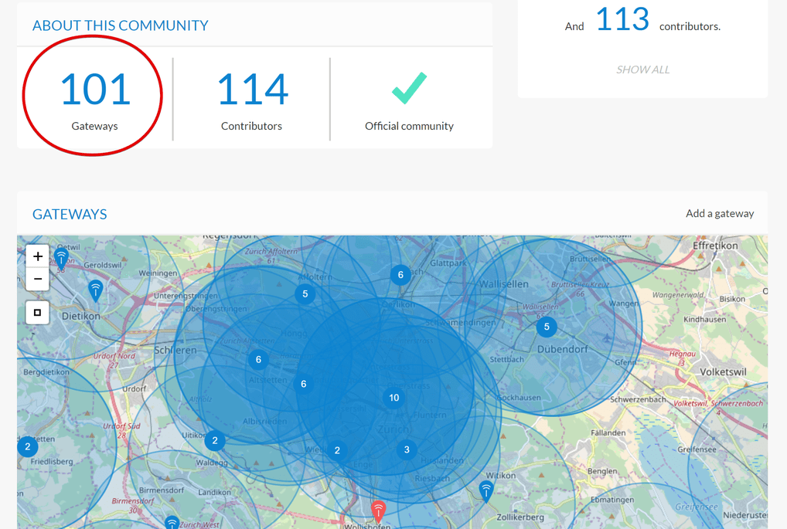This screenshot has height=529, width=787.
Task: Click SHOW ALL contributors link
Action: 643,70
